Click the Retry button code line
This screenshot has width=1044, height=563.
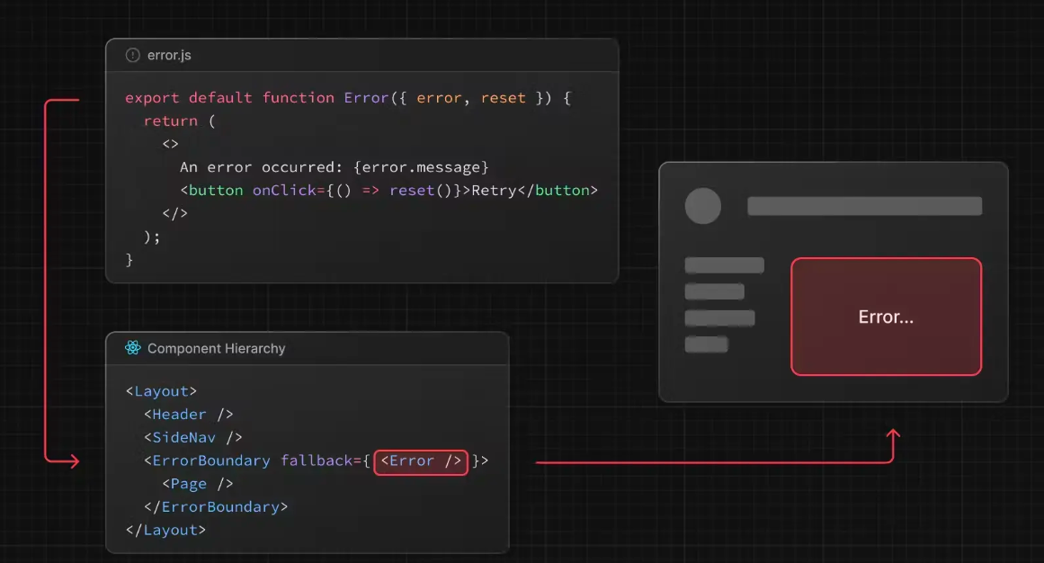(x=388, y=191)
